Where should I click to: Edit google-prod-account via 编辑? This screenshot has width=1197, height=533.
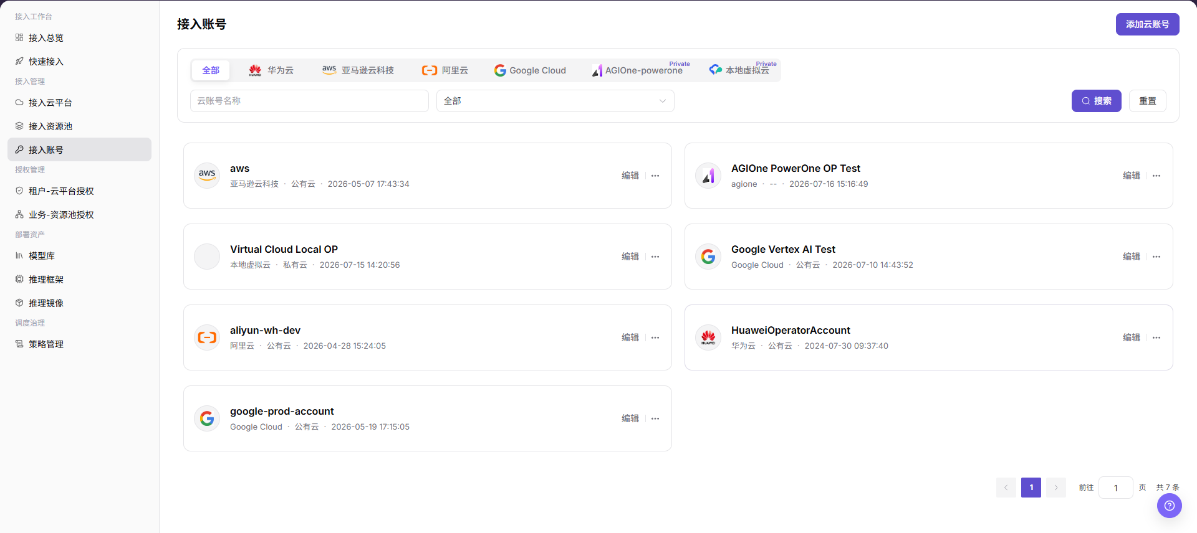(x=630, y=418)
